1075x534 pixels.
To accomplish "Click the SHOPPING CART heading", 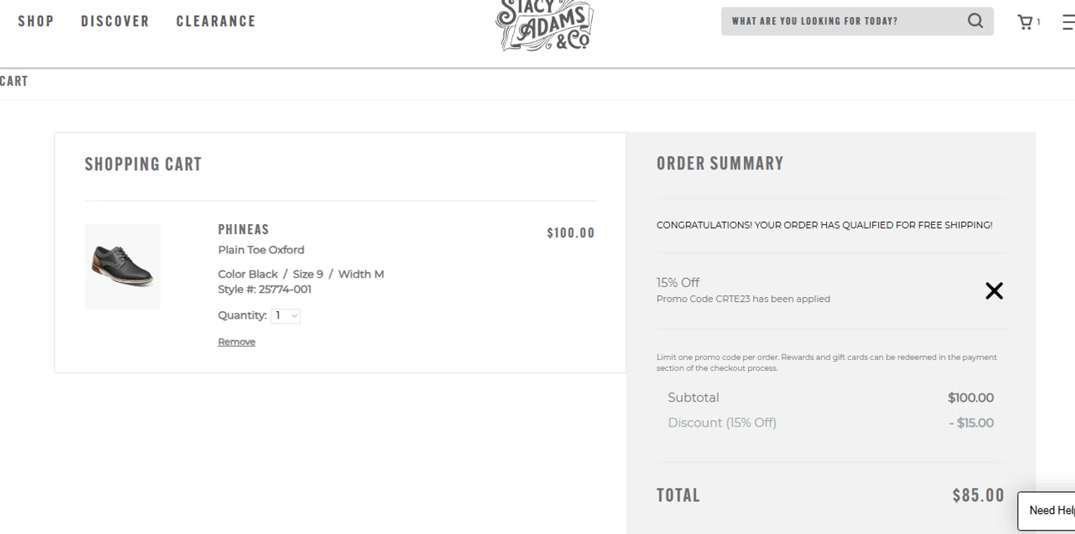I will (x=143, y=165).
